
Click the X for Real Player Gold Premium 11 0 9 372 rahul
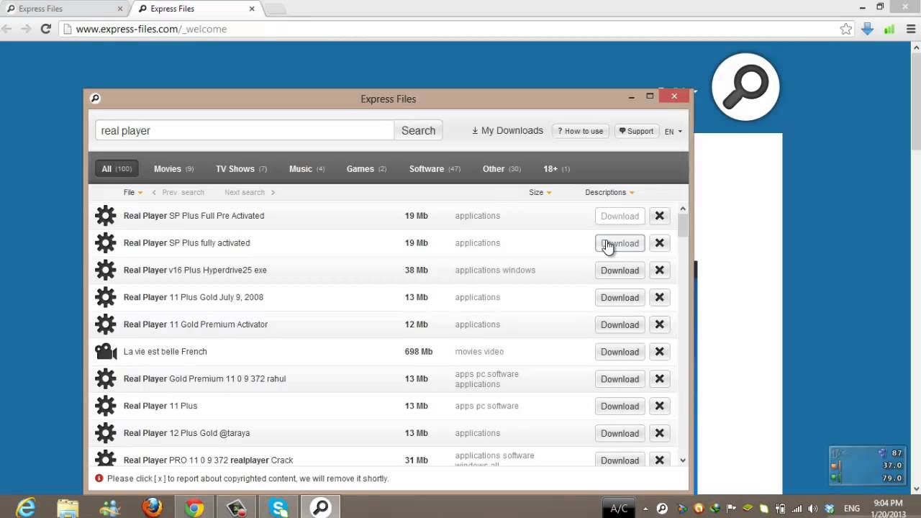click(659, 379)
